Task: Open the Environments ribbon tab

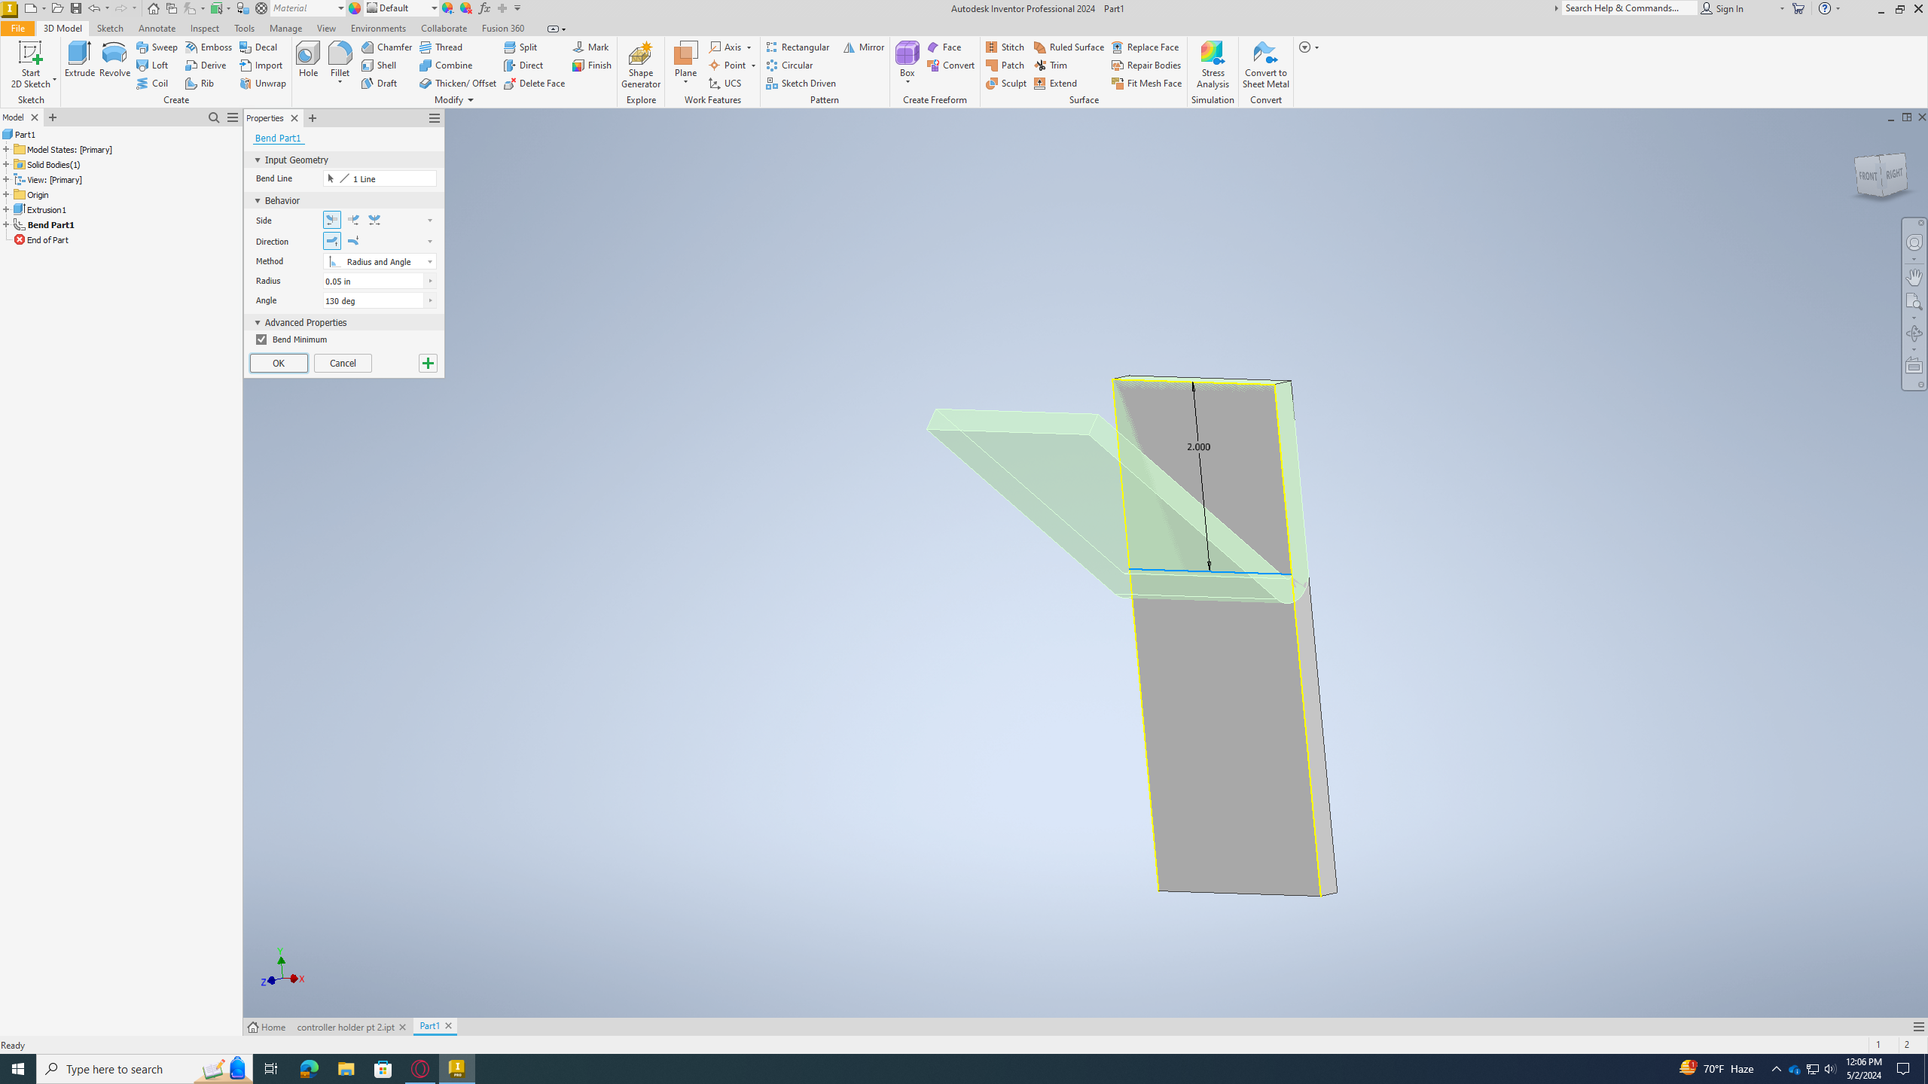Action: click(x=378, y=28)
